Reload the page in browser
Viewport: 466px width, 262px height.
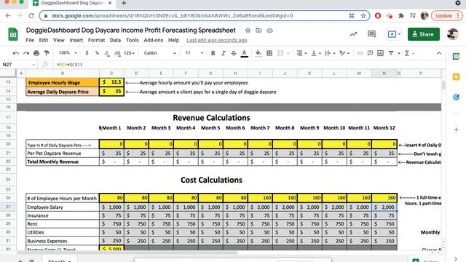click(31, 16)
